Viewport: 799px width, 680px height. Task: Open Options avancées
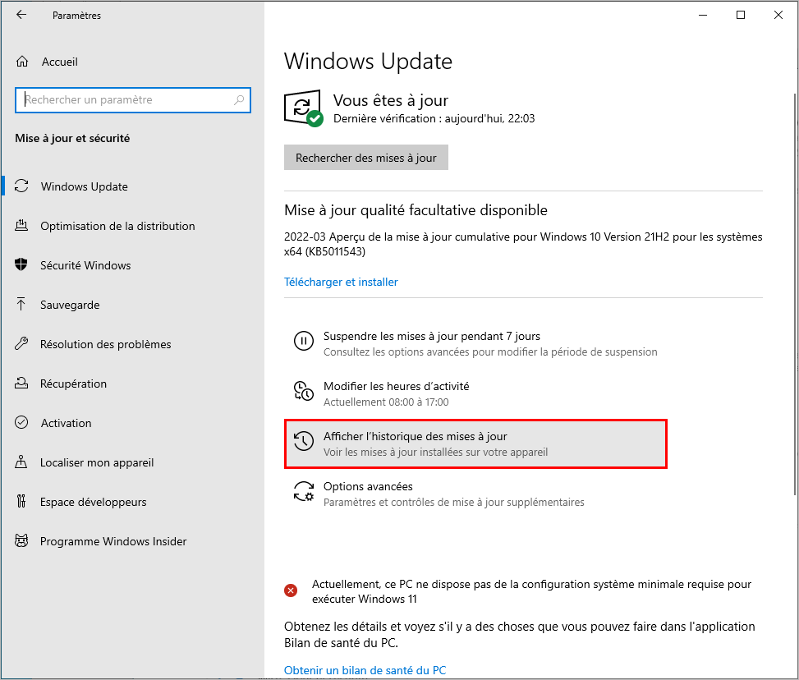pos(475,494)
